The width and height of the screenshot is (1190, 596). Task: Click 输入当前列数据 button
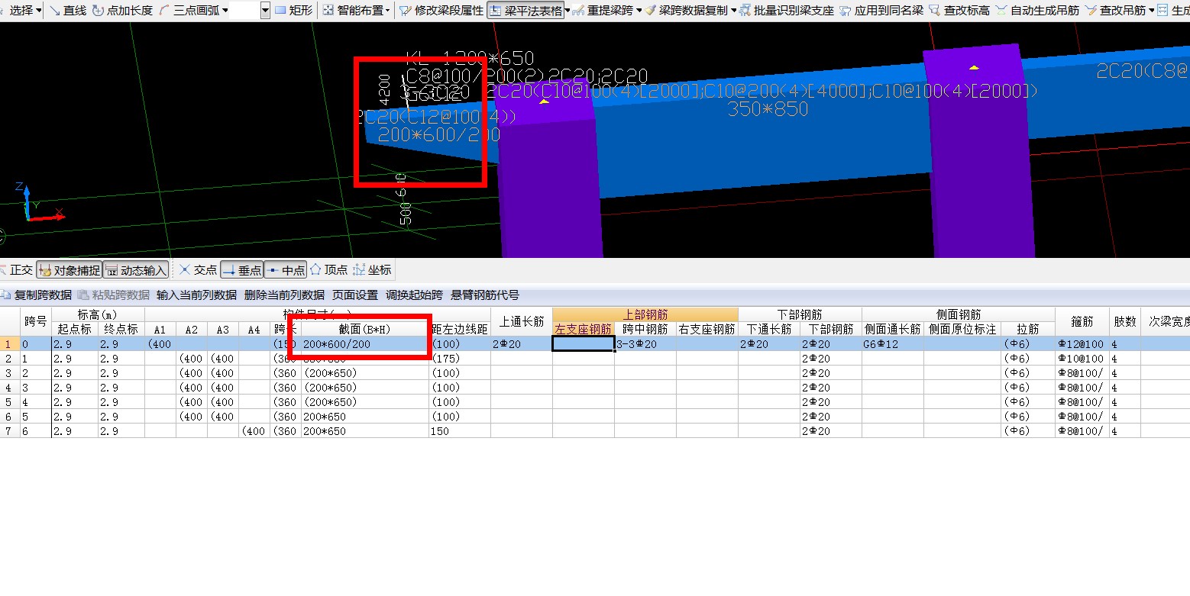pos(196,295)
